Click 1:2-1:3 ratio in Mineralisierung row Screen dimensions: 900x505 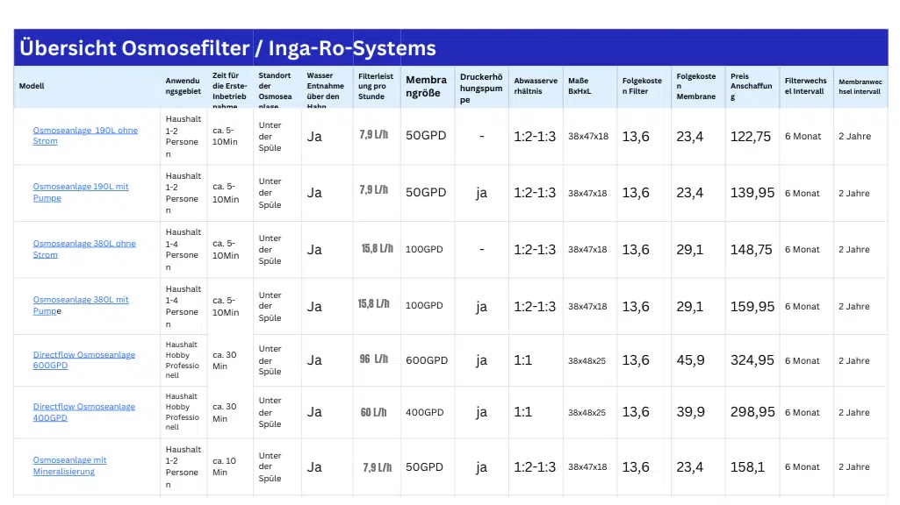coord(535,467)
